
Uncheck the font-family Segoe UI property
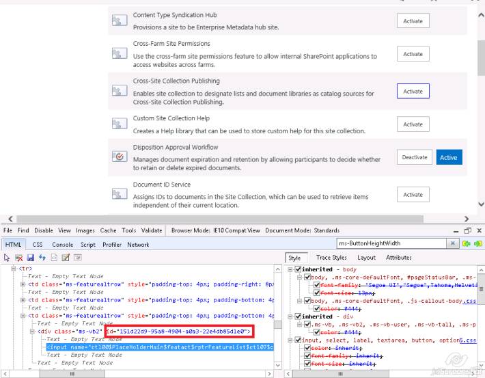click(317, 285)
